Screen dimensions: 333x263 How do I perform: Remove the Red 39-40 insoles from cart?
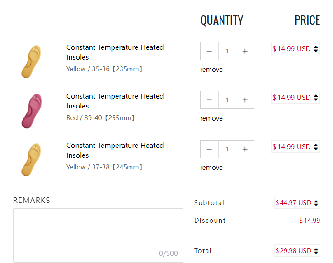click(x=211, y=118)
